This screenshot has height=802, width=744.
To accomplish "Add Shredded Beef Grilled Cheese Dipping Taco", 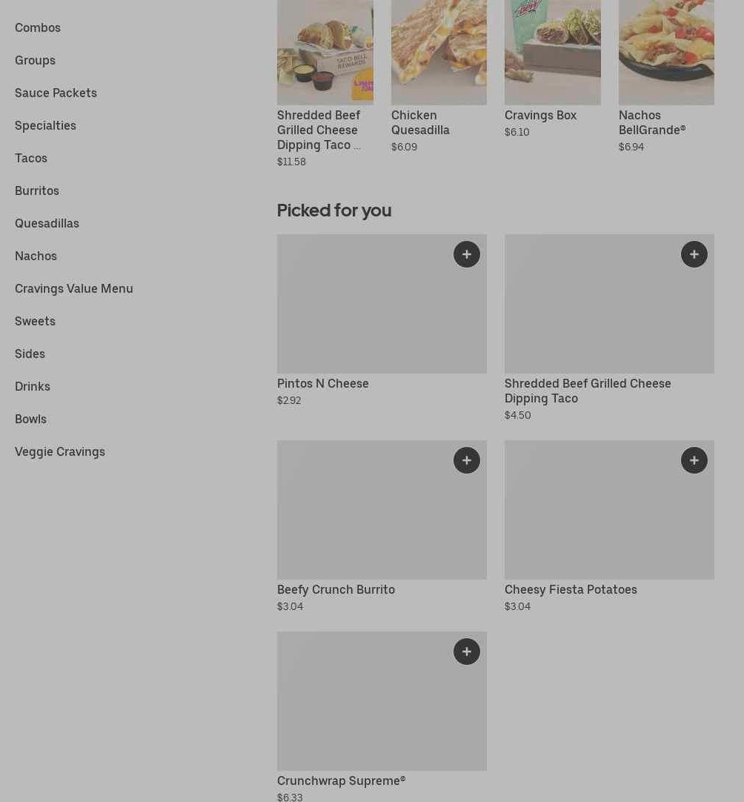I will coord(694,254).
